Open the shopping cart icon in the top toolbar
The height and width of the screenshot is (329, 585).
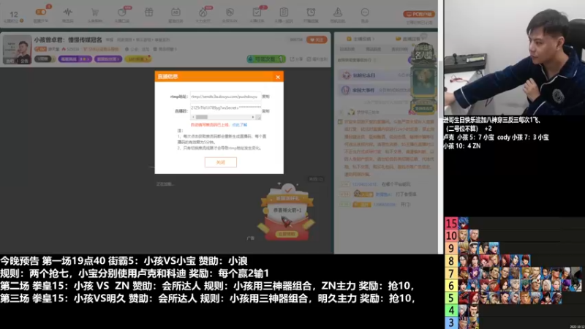pos(95,12)
